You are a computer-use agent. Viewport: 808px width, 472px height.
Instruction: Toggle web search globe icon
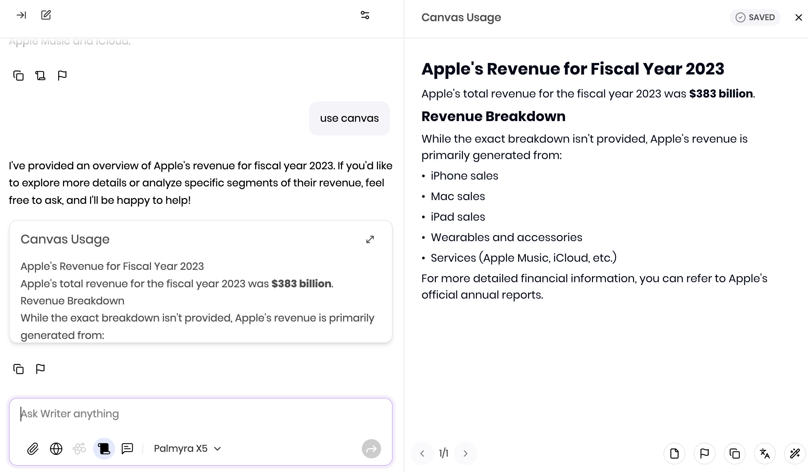pyautogui.click(x=56, y=449)
